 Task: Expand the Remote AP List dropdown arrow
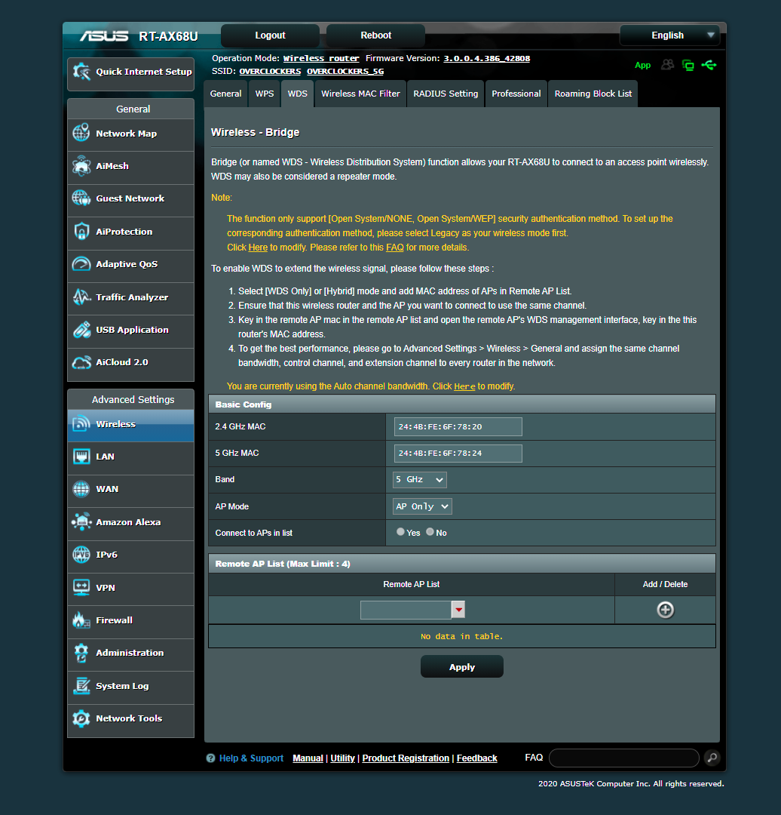pos(458,609)
